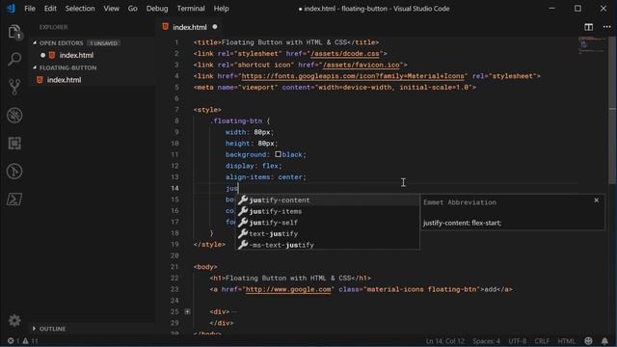Open the editor more actions ellipsis

click(x=606, y=27)
